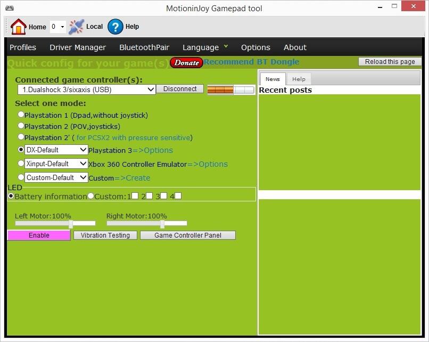Click Recent posts heading

coord(285,90)
